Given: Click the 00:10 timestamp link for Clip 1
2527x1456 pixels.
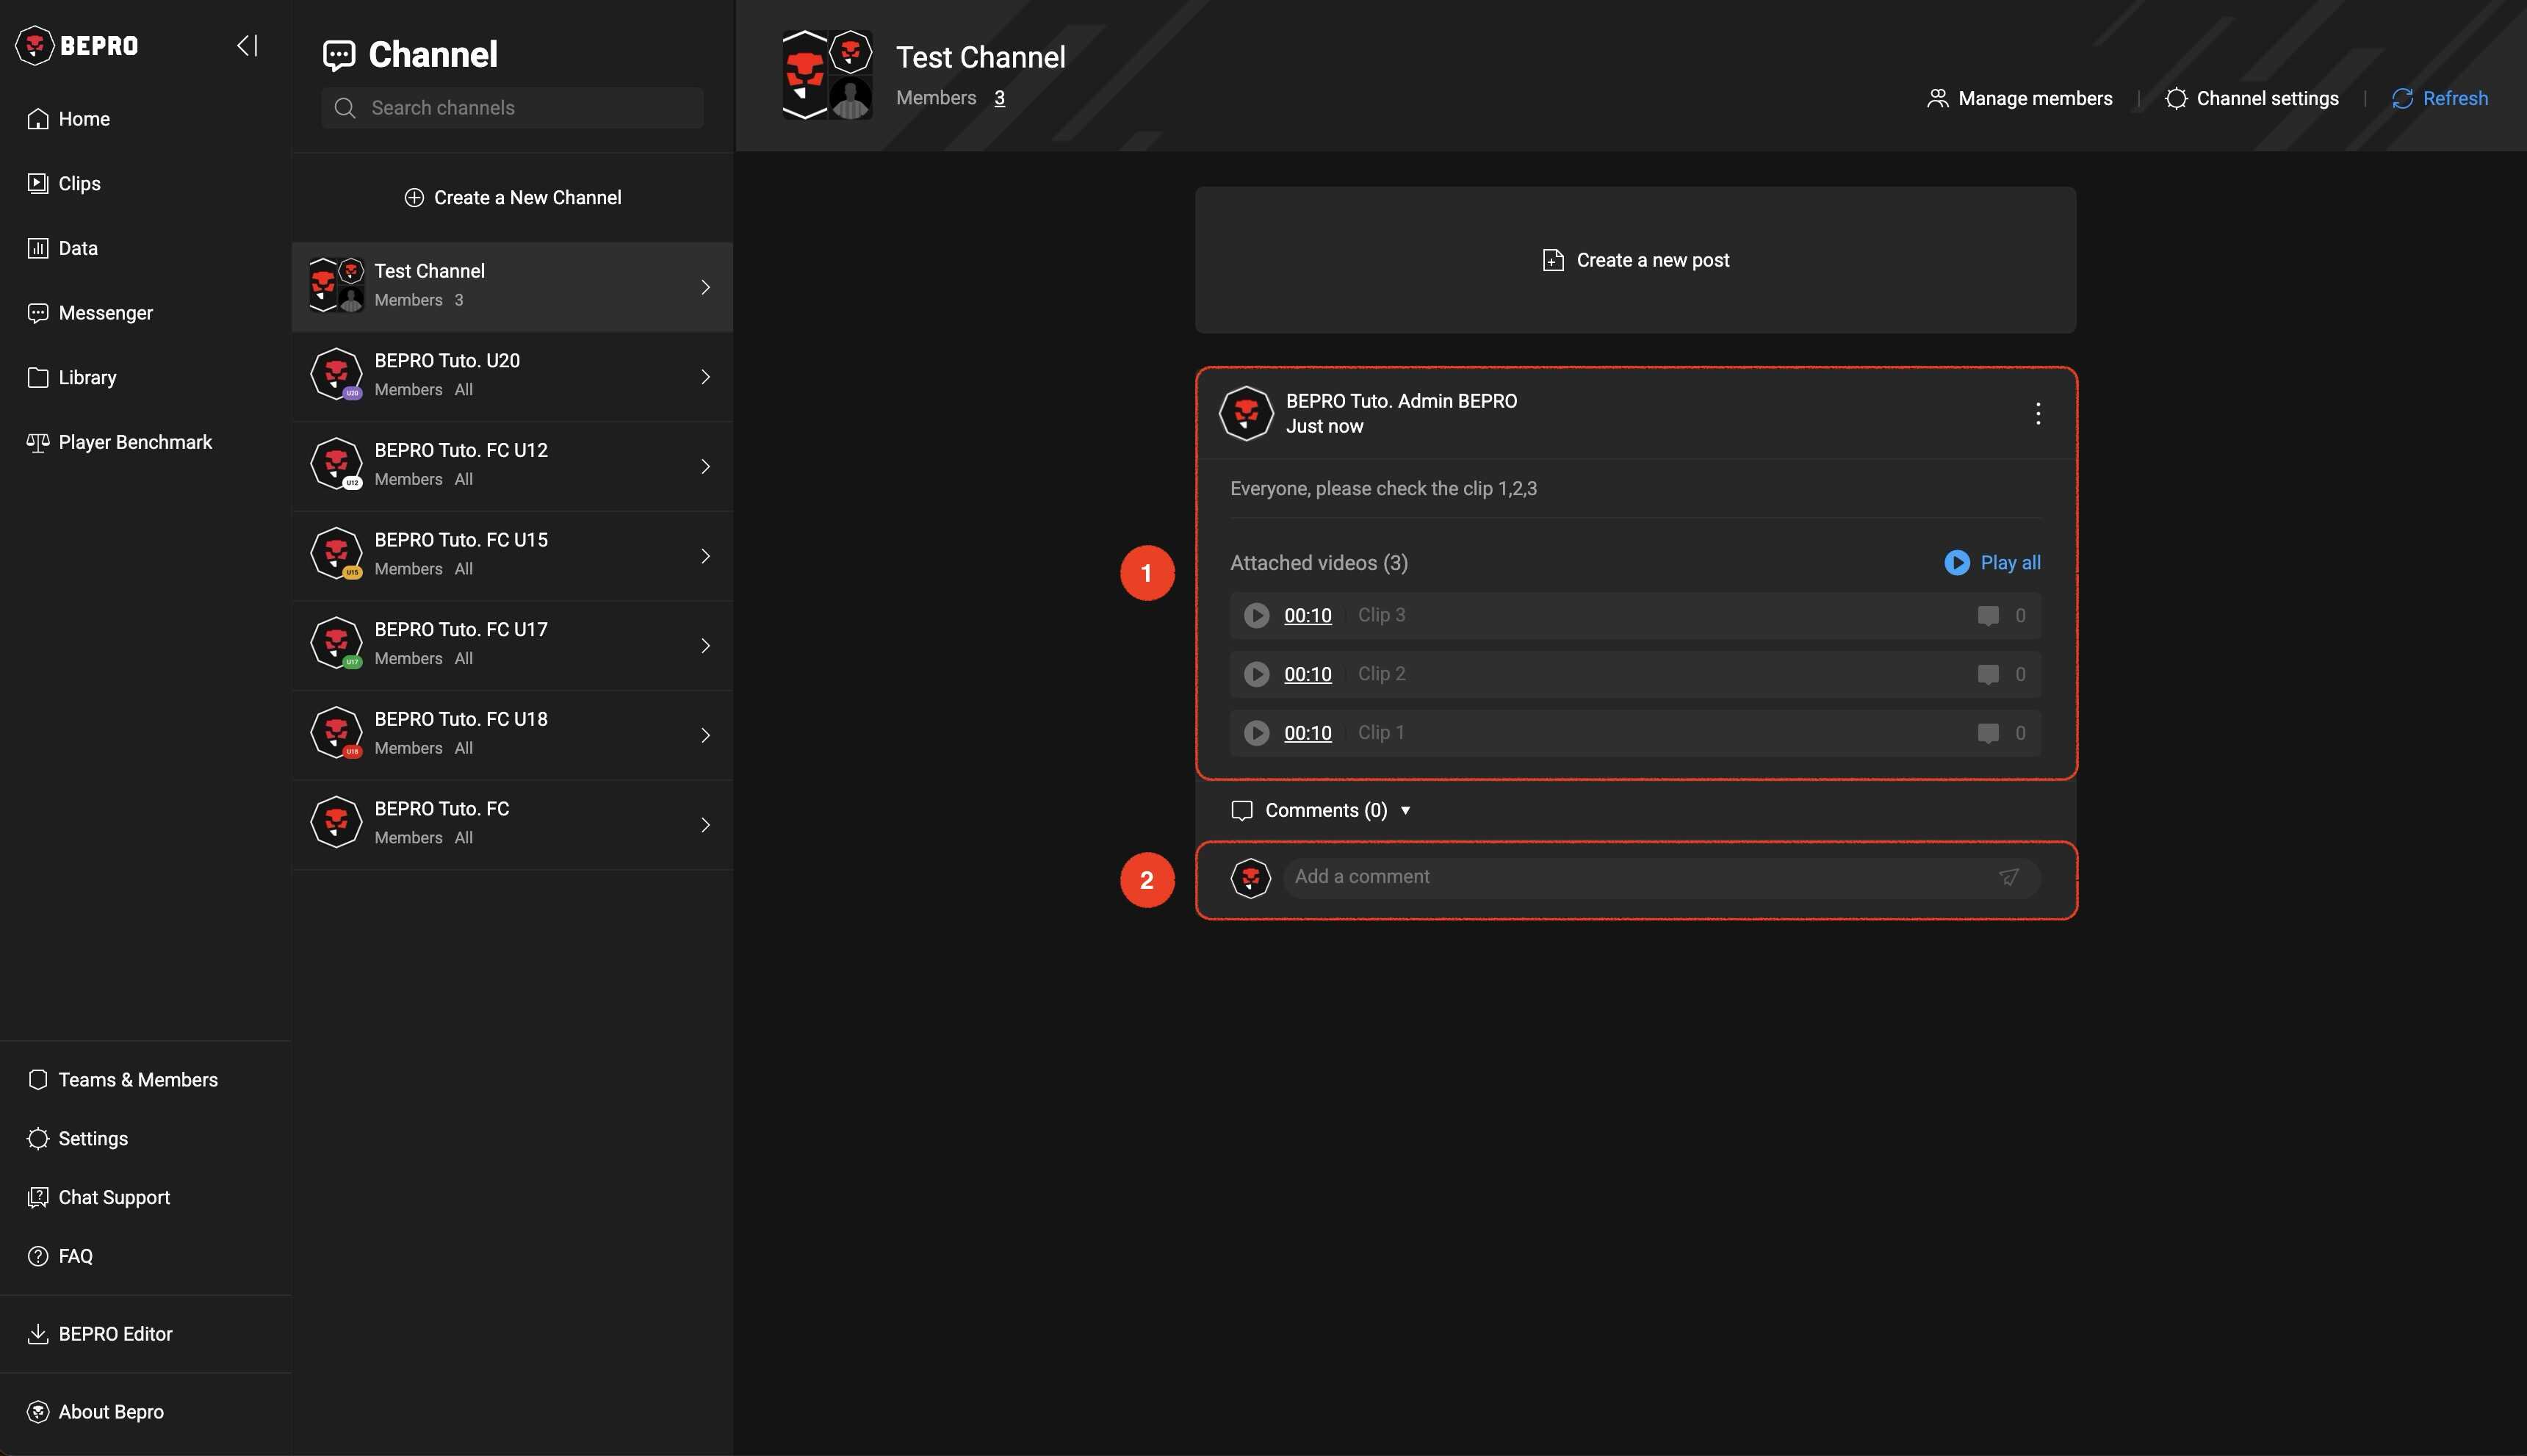Looking at the screenshot, I should 1307,733.
